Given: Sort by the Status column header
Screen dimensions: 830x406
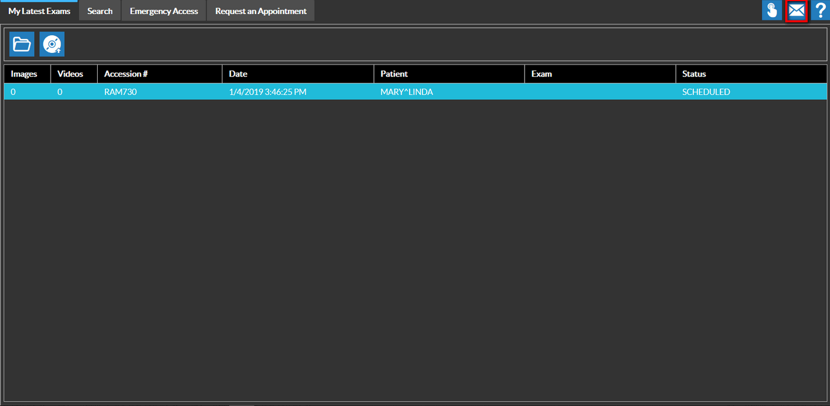Looking at the screenshot, I should [x=694, y=74].
